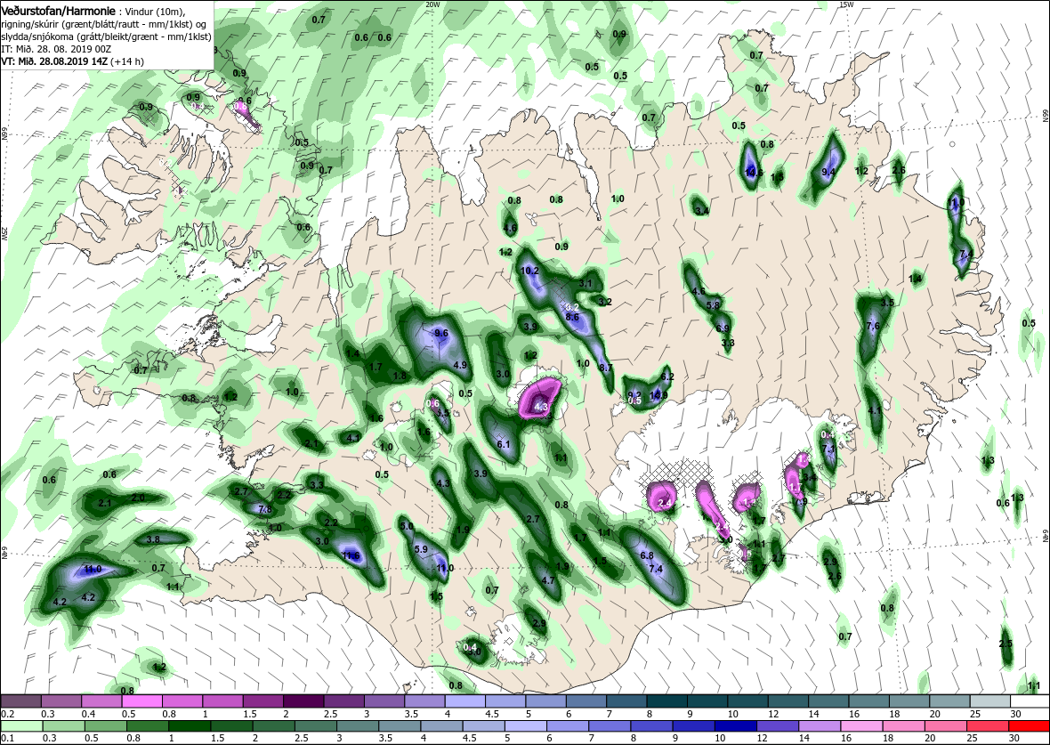Click the '5.0' precipitation value
Screen dimensions: 1050x745
(x=407, y=527)
